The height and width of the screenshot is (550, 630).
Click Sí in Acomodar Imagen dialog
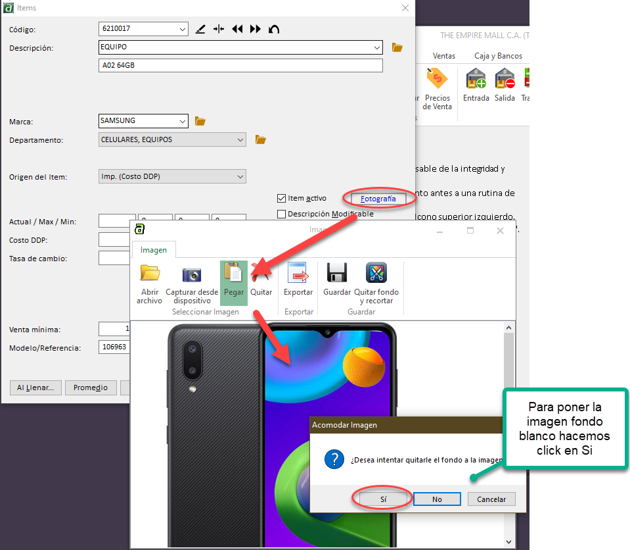(384, 499)
